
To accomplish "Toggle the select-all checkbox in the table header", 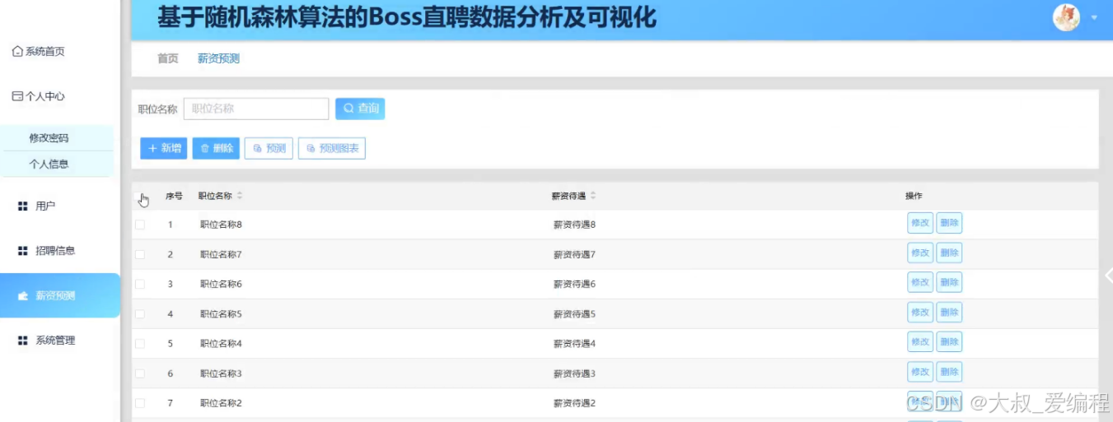I will 139,197.
